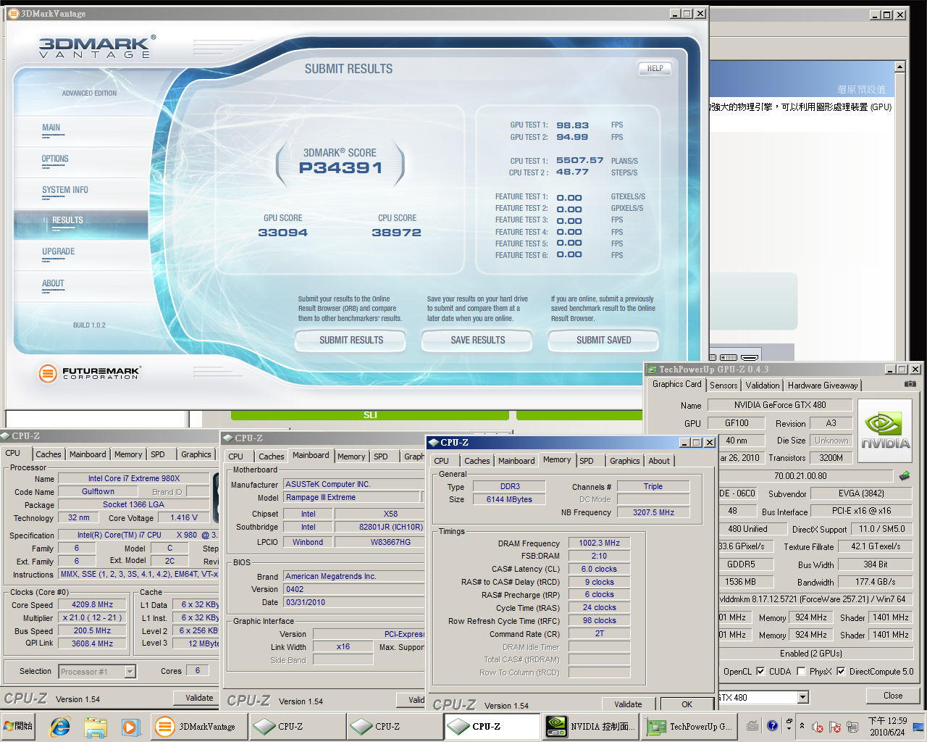
Task: Click OK in CPU-Z Memory window
Action: click(687, 704)
